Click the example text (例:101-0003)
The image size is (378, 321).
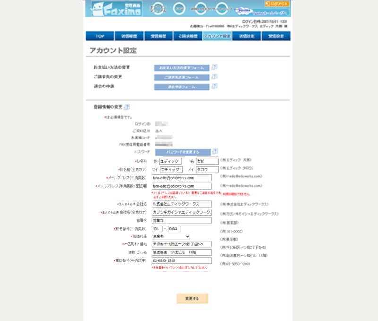232,231
